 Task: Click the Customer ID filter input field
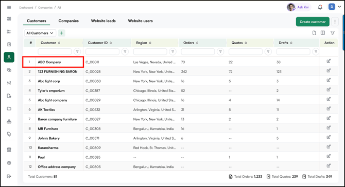(x=102, y=52)
